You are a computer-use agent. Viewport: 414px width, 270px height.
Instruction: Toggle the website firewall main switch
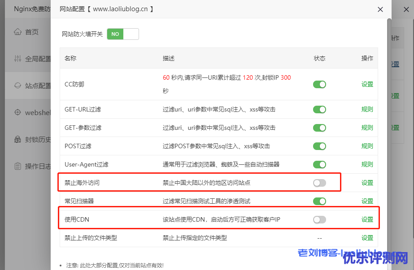tap(122, 34)
